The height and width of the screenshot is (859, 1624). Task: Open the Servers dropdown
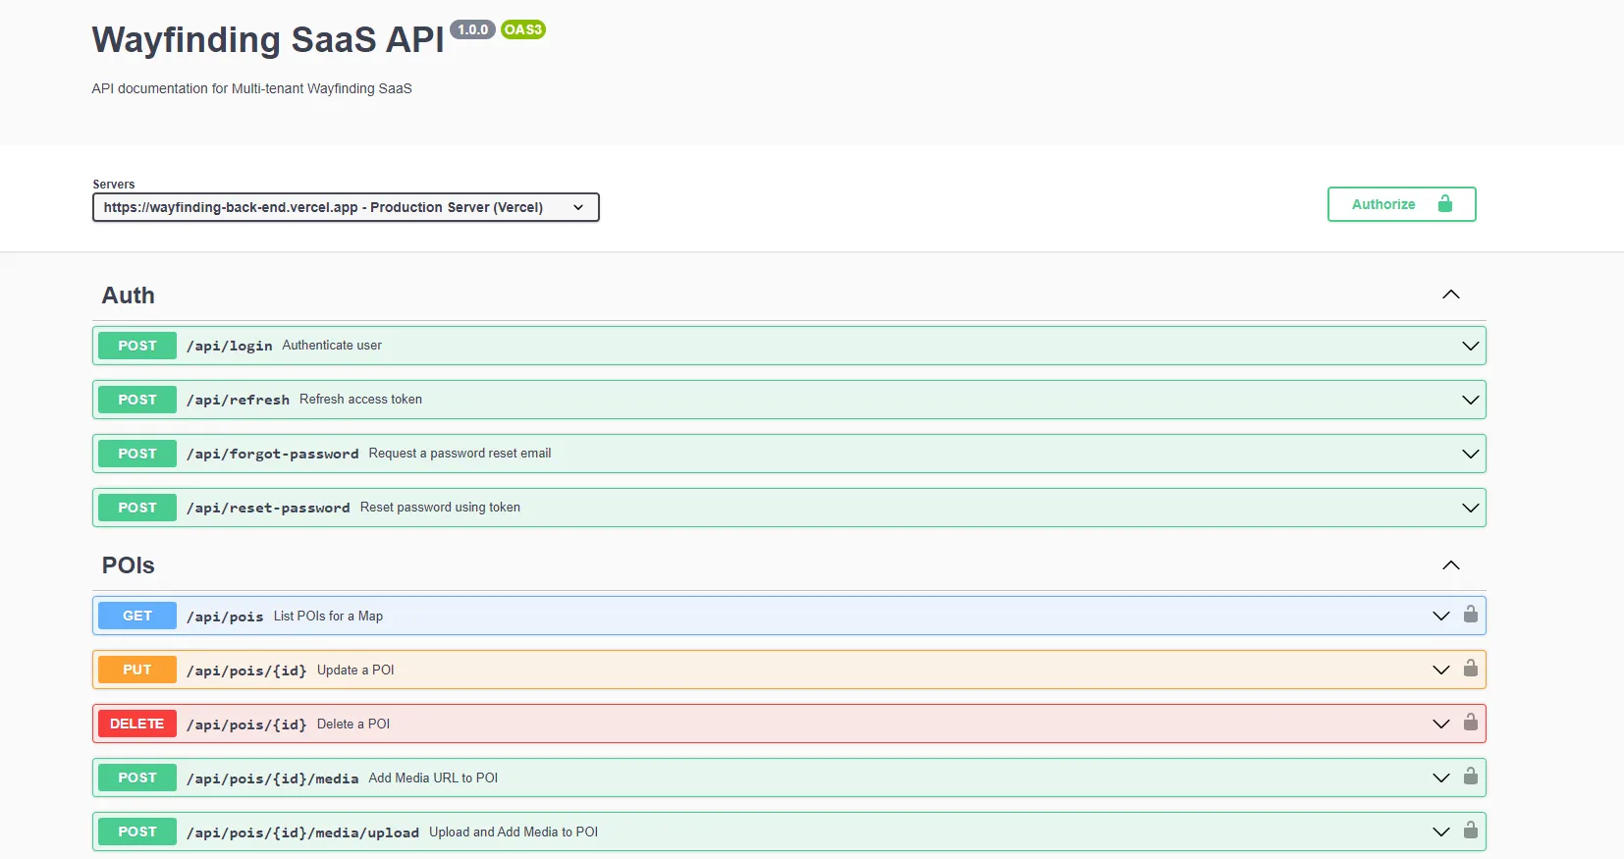pos(346,207)
